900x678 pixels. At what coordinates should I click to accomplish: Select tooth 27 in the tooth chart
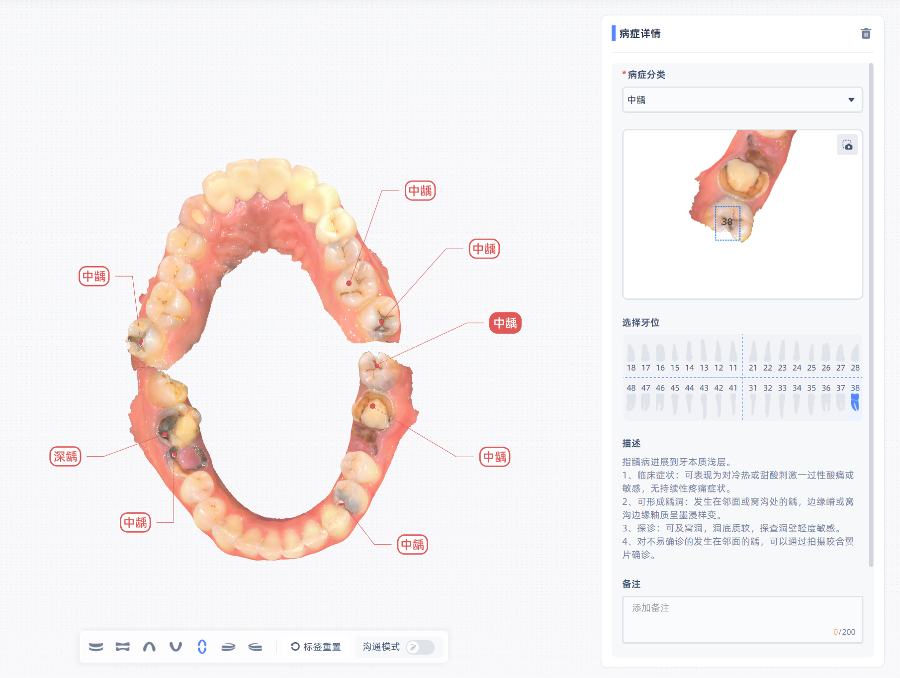tap(840, 357)
